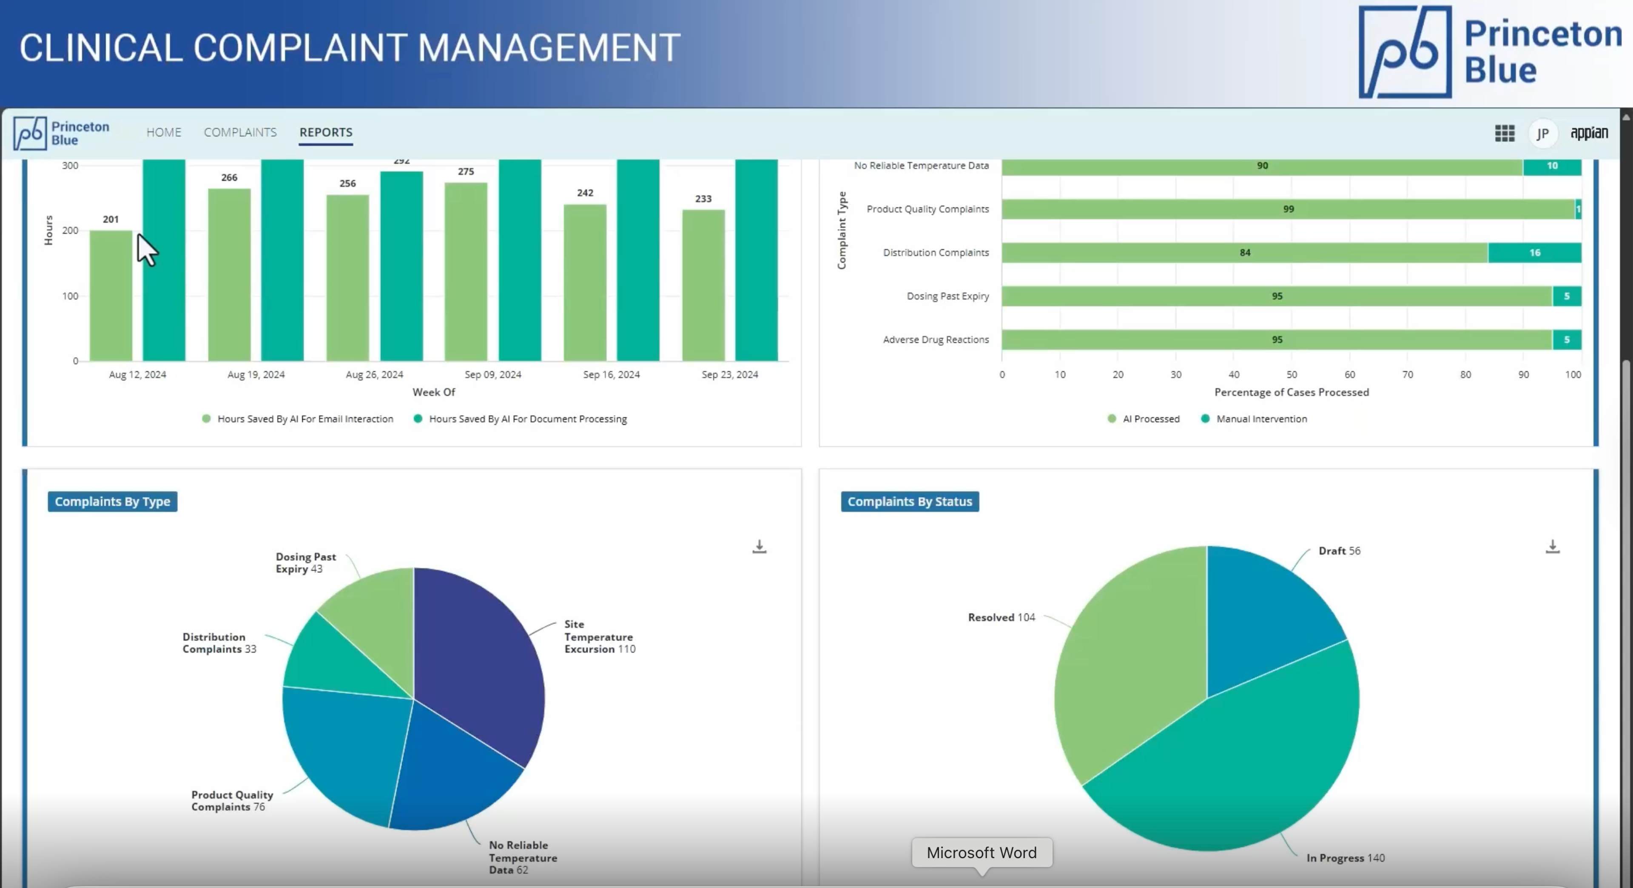The image size is (1633, 888).
Task: Click the Complaints By Type heading
Action: tap(112, 501)
